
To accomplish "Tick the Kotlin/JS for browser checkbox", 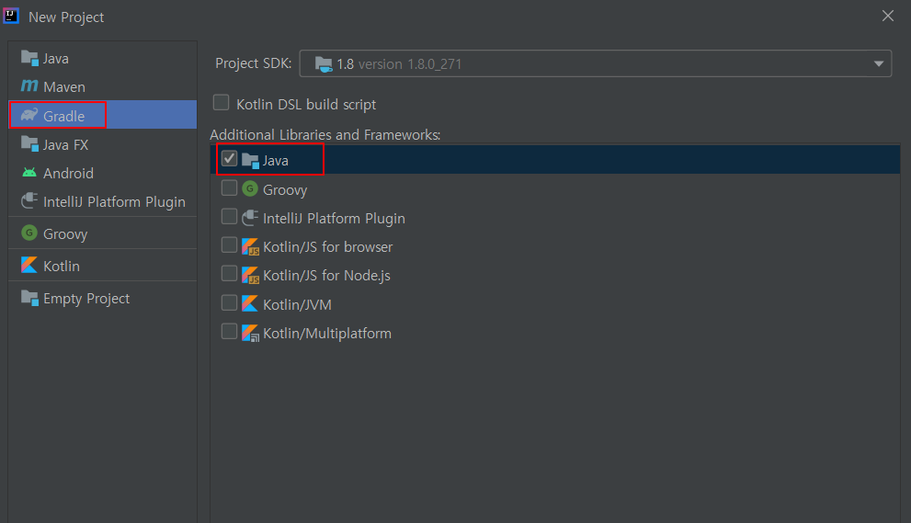I will pos(230,245).
